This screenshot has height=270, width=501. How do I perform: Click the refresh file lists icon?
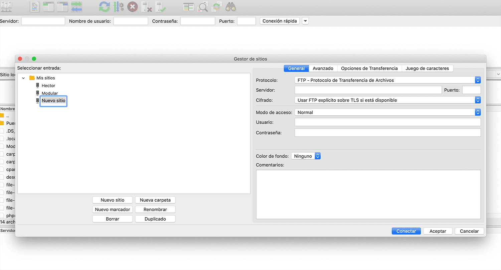(105, 7)
